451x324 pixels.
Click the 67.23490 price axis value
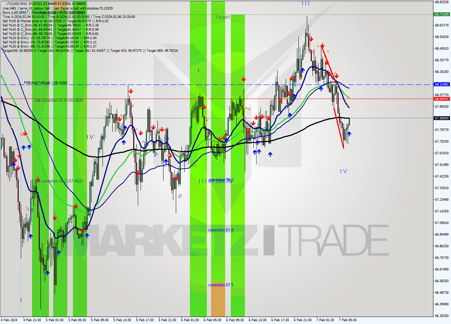(442, 199)
